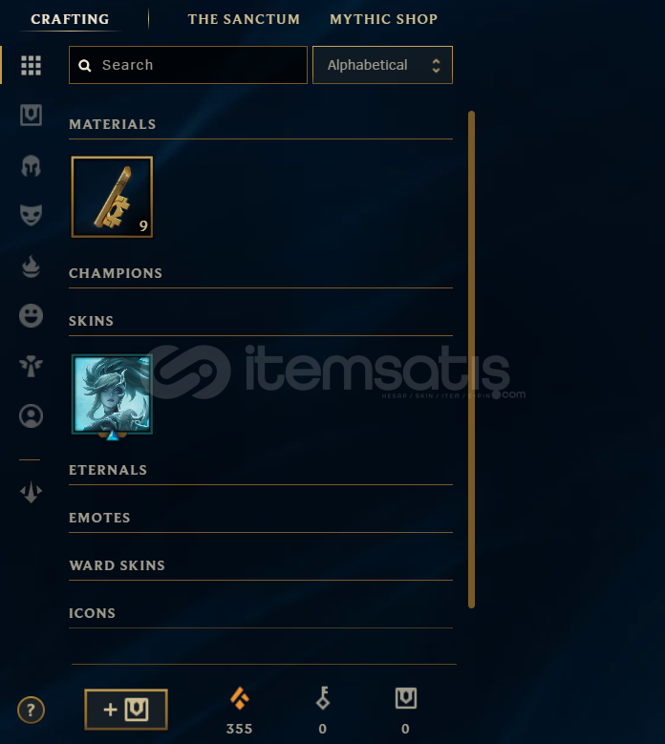Screen dimensions: 665x744
Task: Select the Crafting tab
Action: [70, 19]
